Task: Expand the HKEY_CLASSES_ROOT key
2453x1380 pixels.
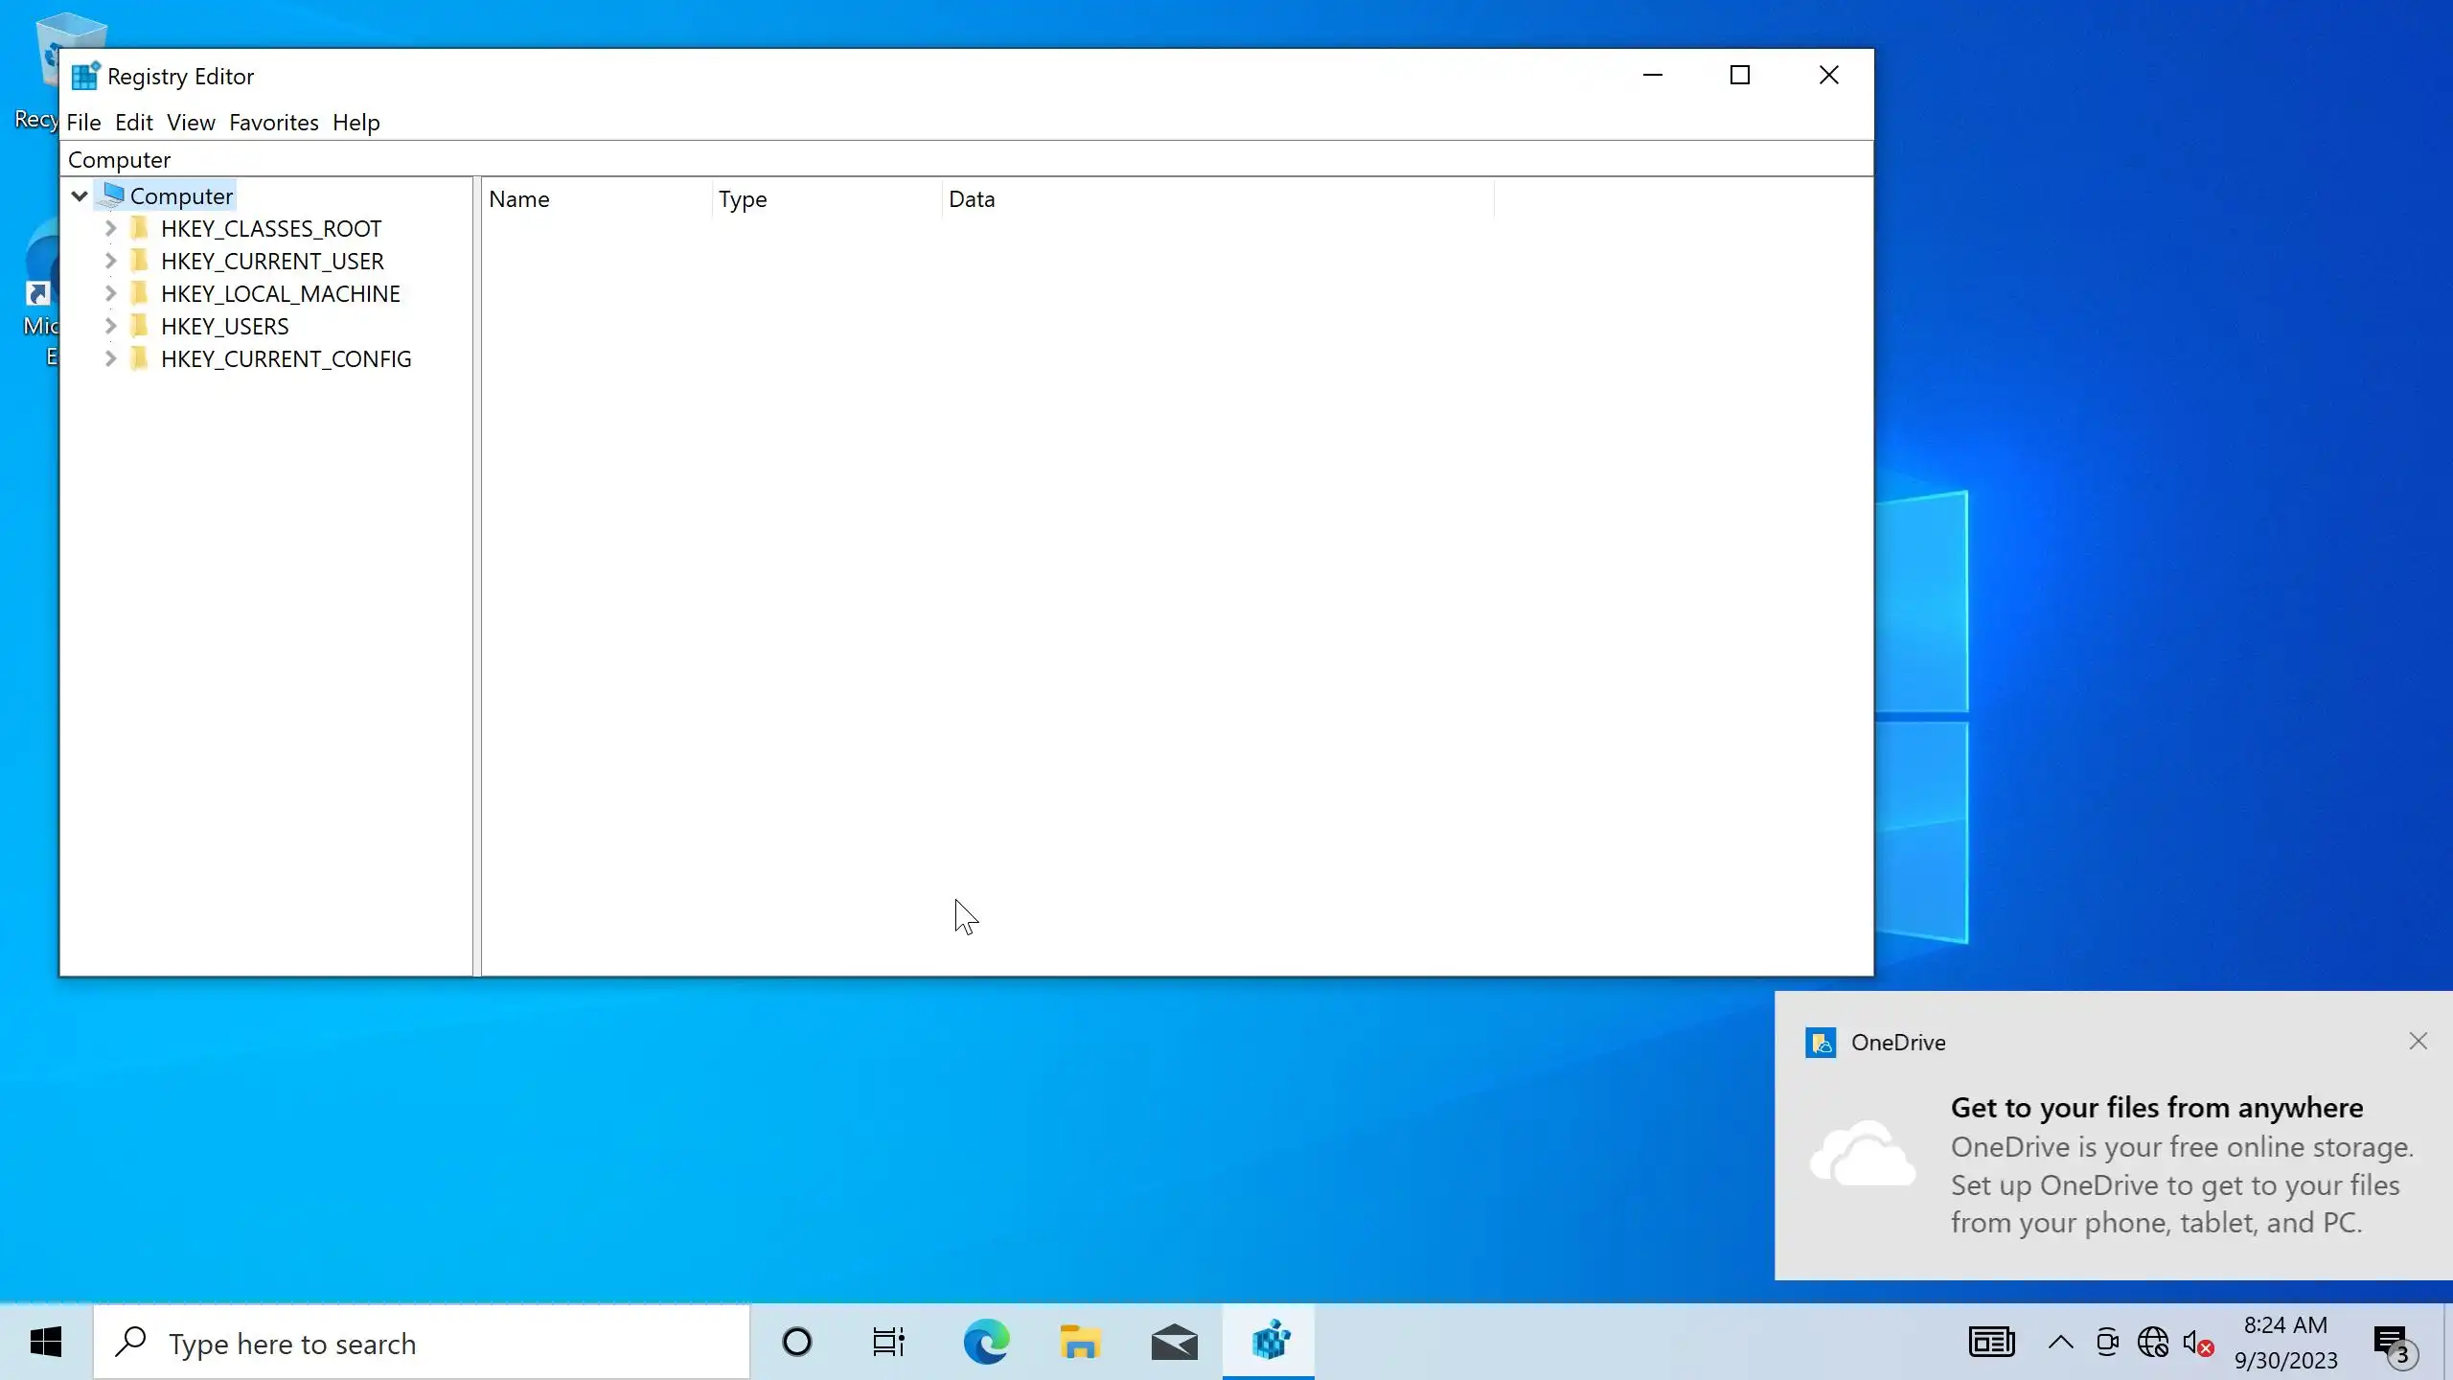Action: tap(110, 228)
